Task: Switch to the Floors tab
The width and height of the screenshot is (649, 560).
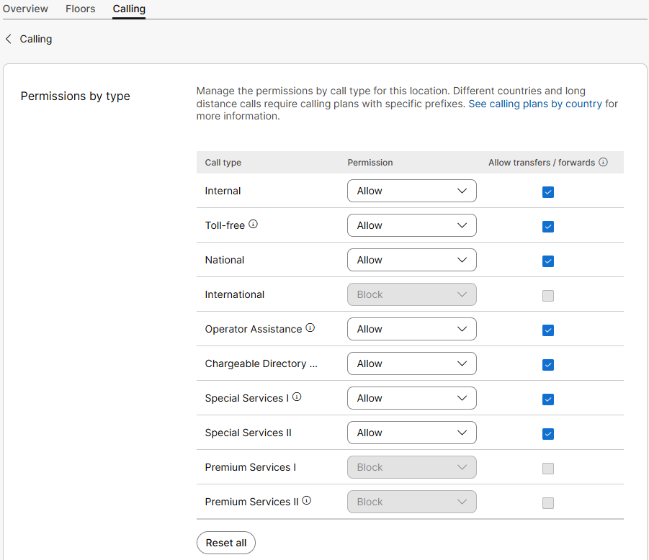Action: point(80,9)
